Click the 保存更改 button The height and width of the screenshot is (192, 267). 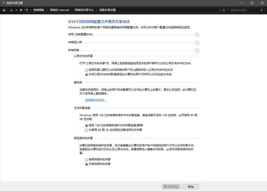[171, 187]
